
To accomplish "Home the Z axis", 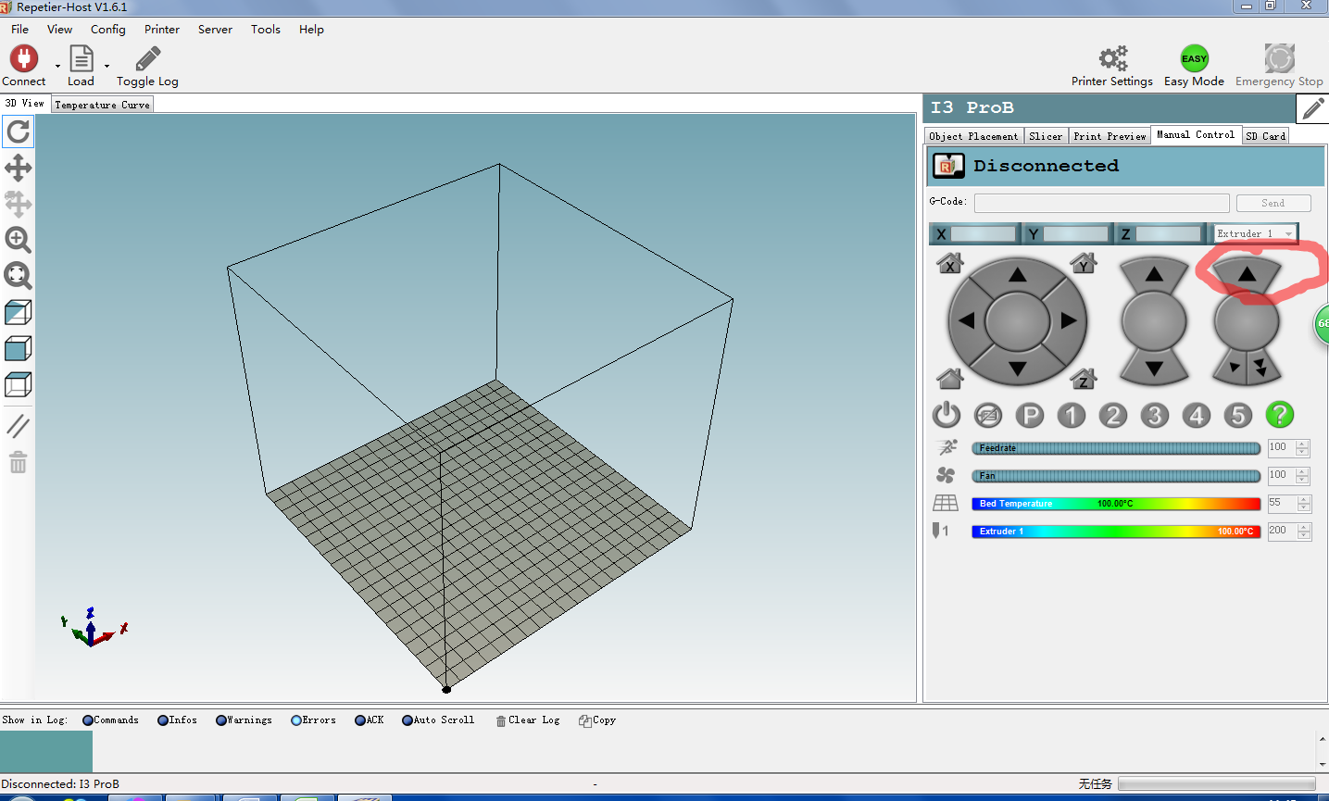I will point(1084,378).
